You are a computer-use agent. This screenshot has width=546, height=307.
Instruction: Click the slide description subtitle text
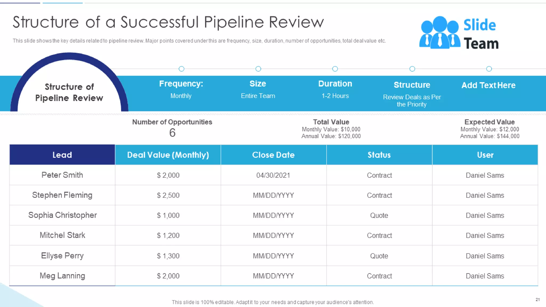(199, 41)
